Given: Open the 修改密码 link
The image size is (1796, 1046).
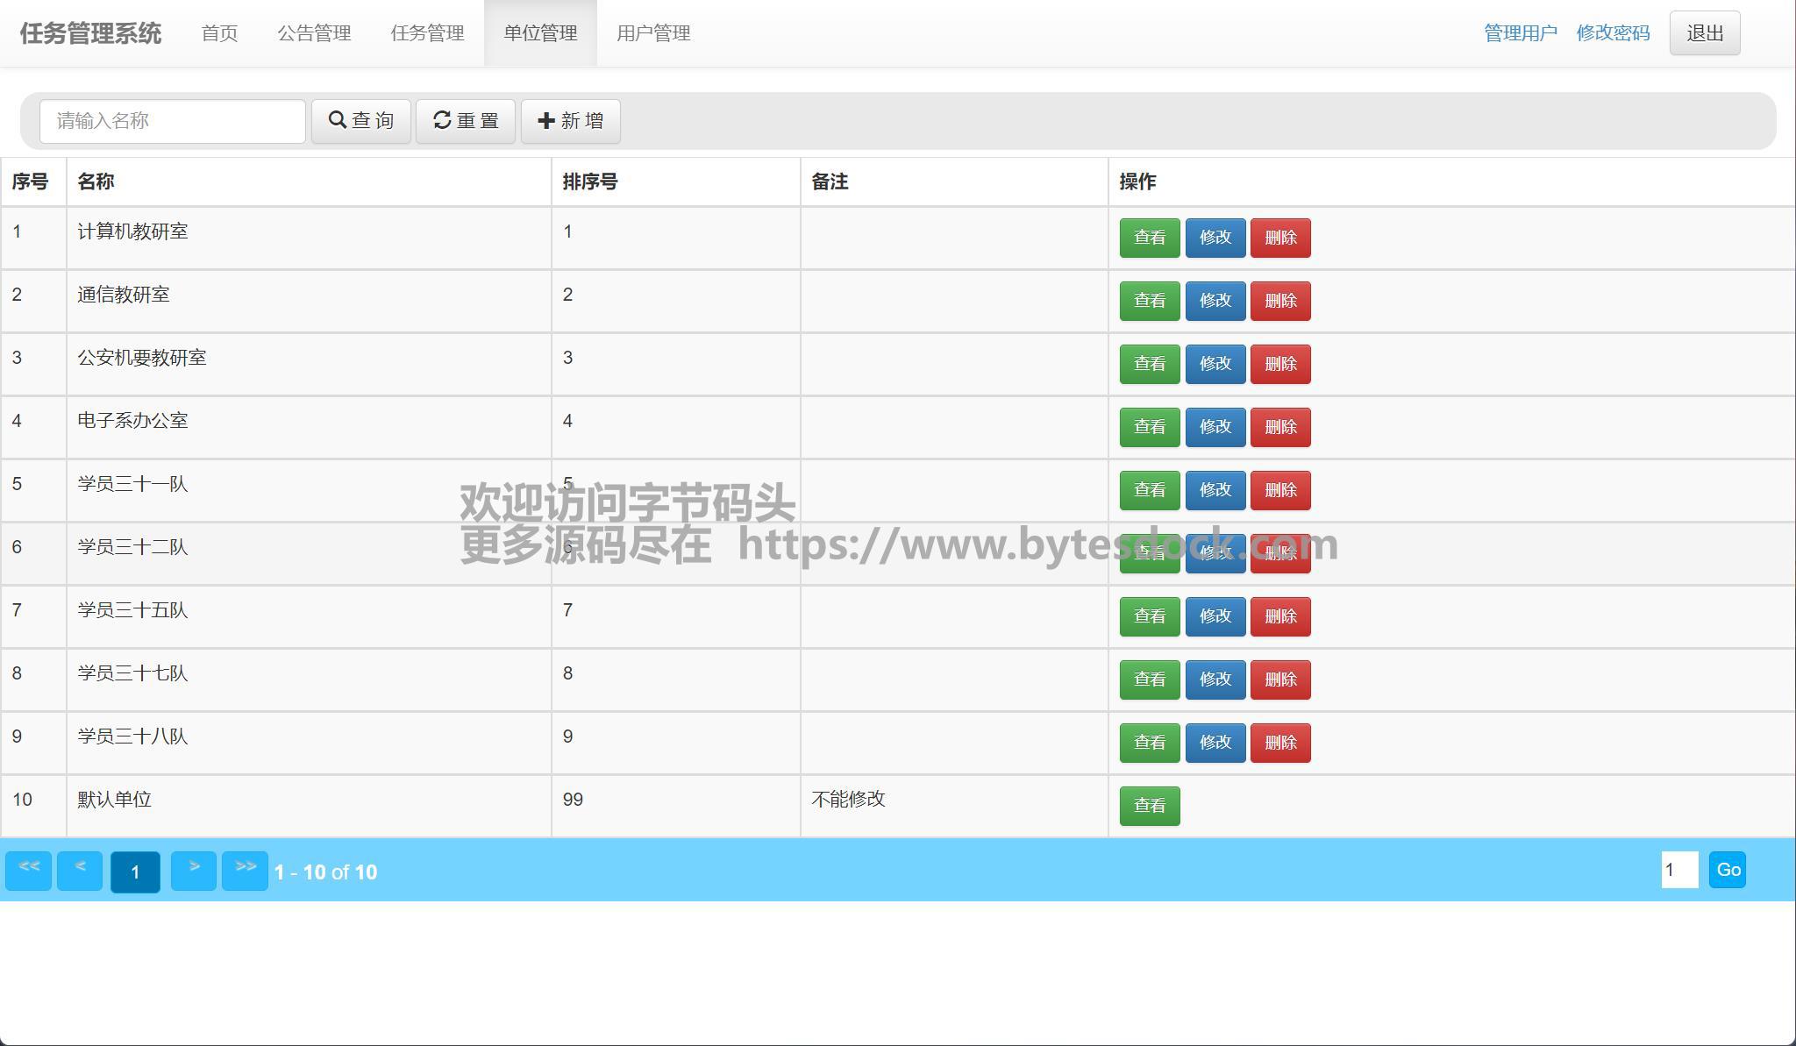Looking at the screenshot, I should pyautogui.click(x=1613, y=33).
